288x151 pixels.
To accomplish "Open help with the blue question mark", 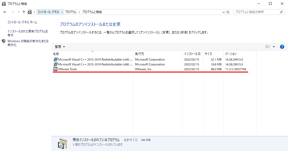I will click(x=282, y=47).
